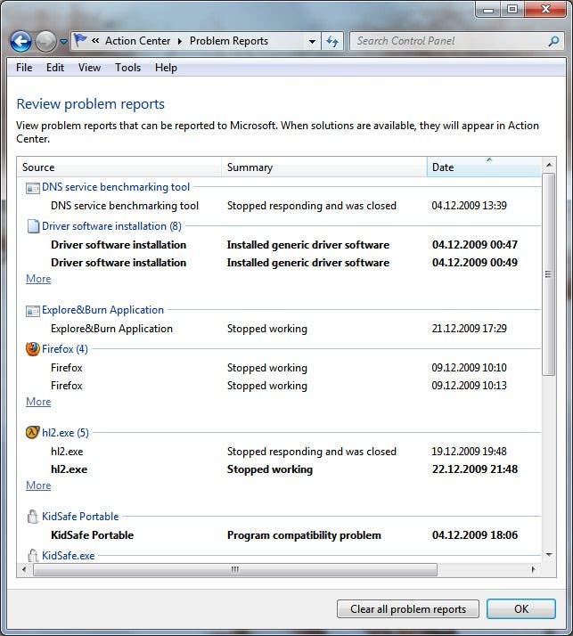573x636 pixels.
Task: Open the Help menu
Action: tap(166, 68)
